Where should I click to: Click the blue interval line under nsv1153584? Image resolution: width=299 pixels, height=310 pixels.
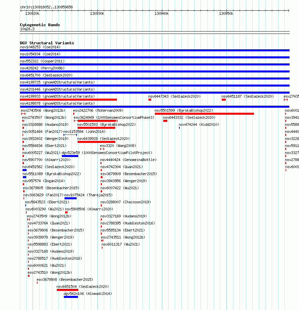click(70, 135)
